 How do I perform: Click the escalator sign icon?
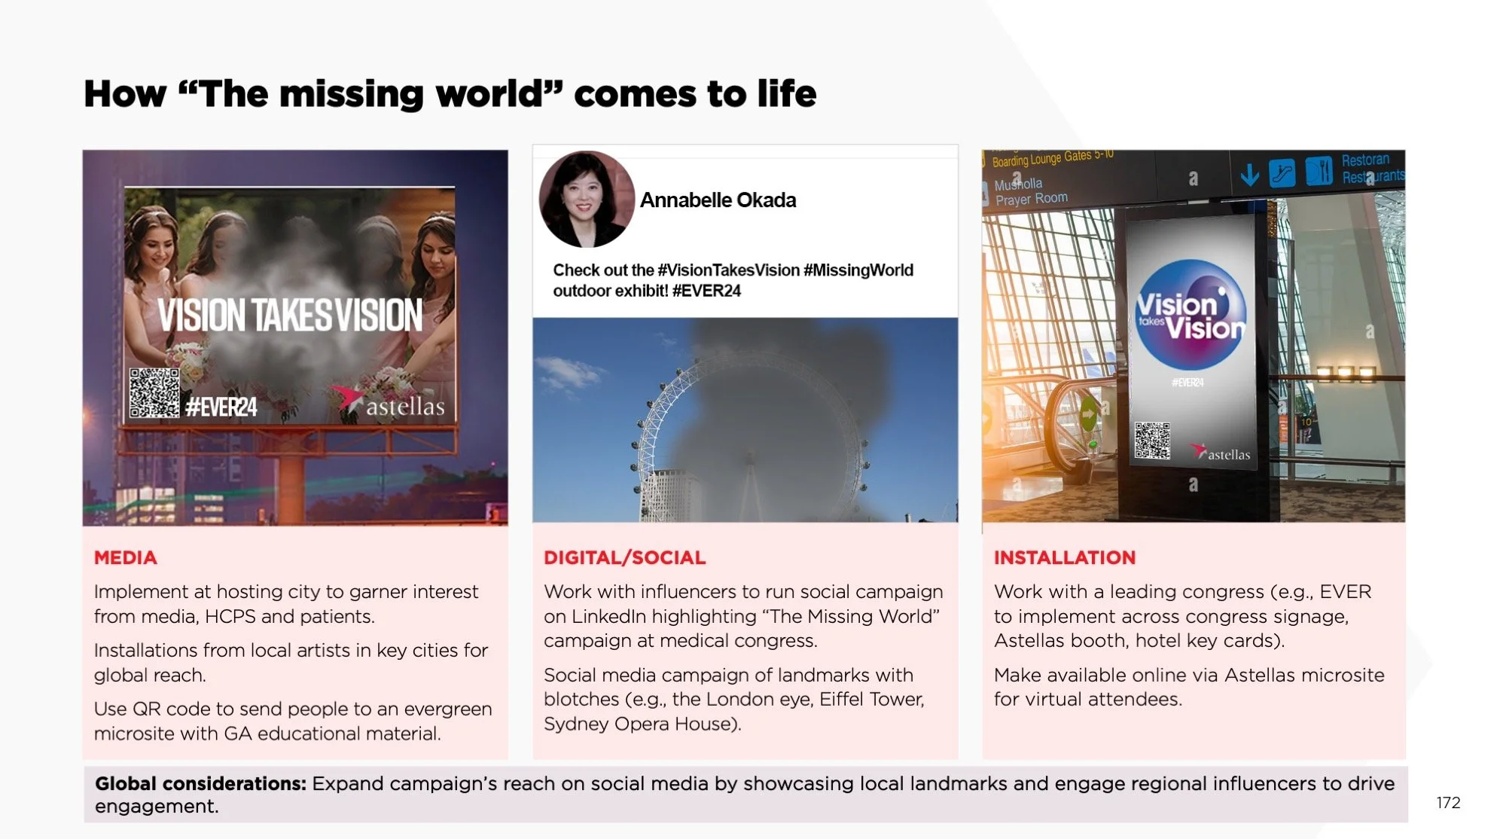[1282, 173]
